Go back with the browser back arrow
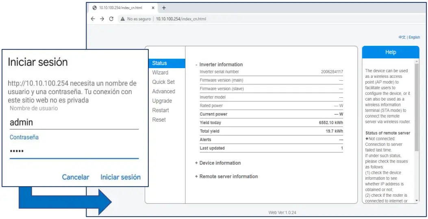 pos(93,19)
